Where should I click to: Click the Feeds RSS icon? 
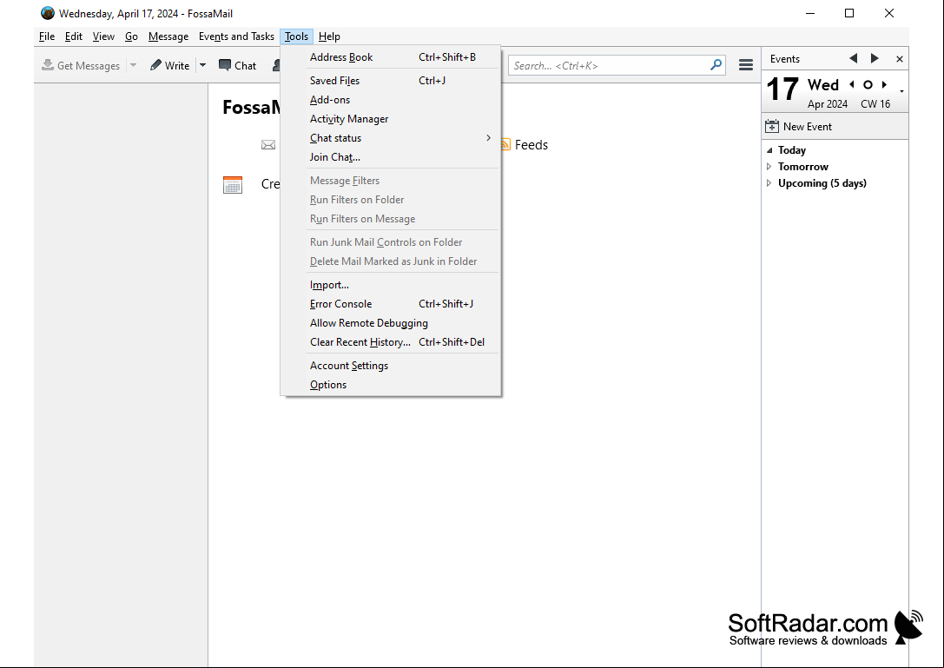pyautogui.click(x=505, y=144)
